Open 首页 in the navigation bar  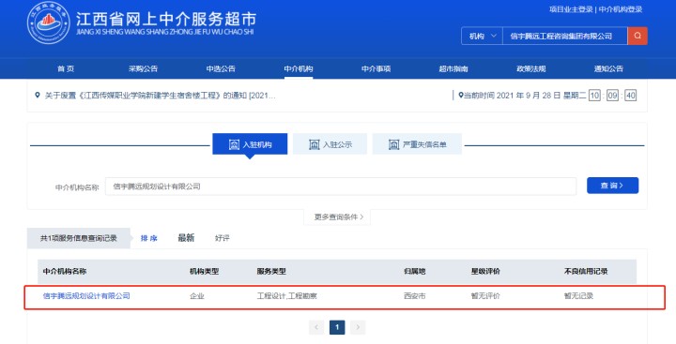66,68
